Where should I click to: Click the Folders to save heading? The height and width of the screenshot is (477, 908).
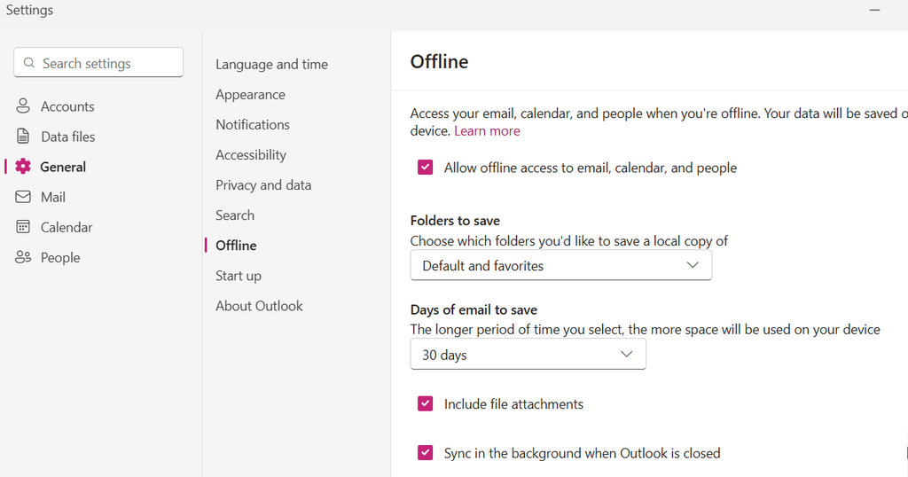[455, 221]
